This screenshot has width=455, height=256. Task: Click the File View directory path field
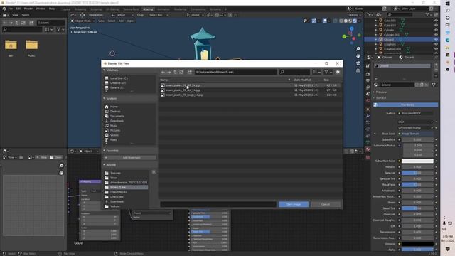[235, 72]
